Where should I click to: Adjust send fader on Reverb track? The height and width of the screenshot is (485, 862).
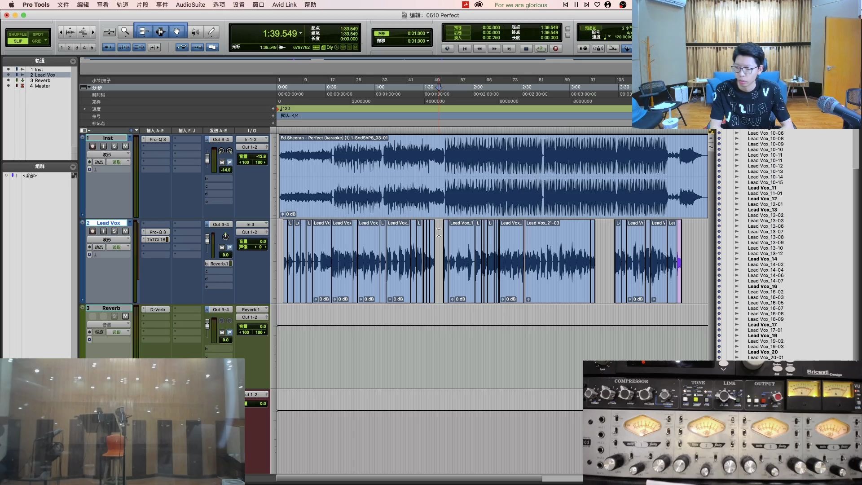[x=207, y=323]
